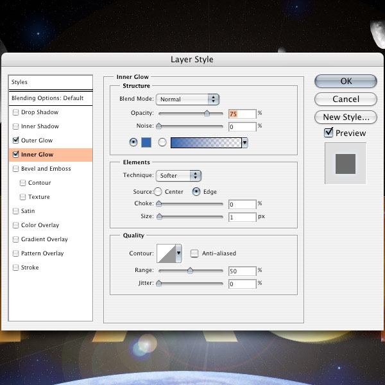Choose Edge as the glow source
Viewport: 385px width, 385px height.
tap(196, 192)
